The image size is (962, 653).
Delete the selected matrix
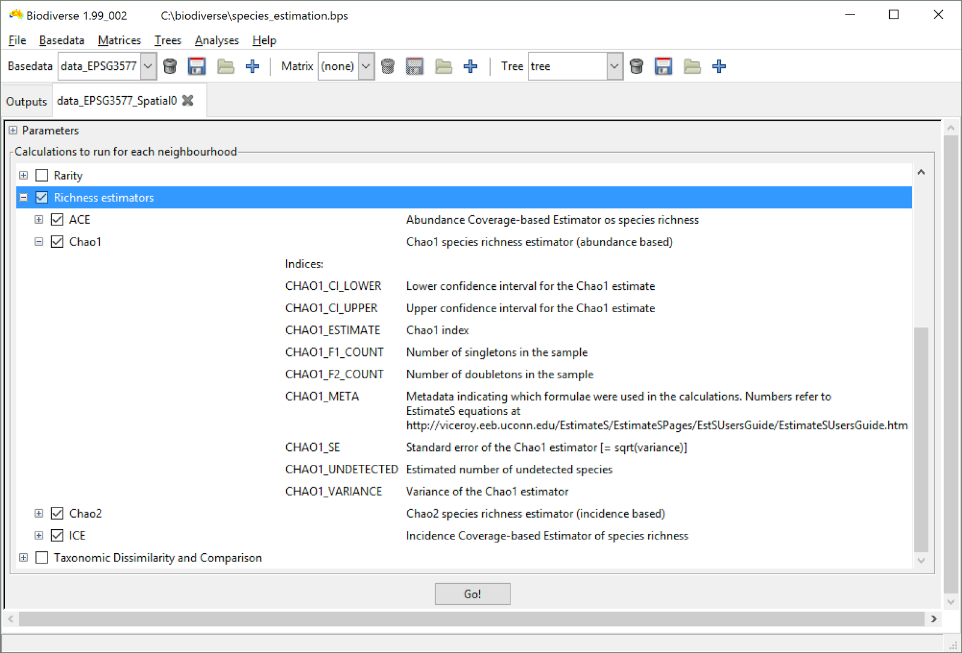click(388, 66)
